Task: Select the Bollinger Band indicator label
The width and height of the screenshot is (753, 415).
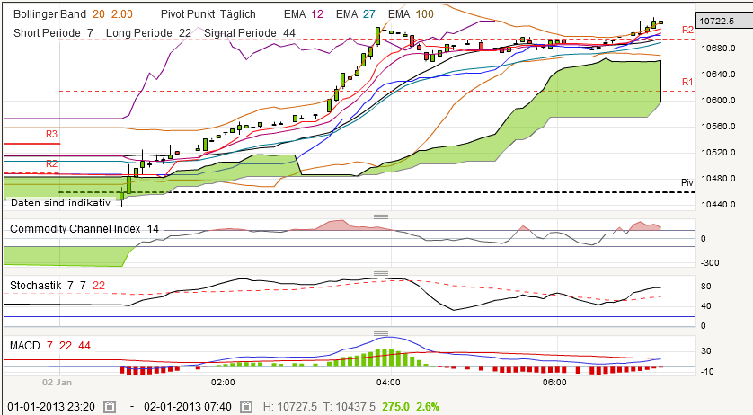Action: [x=49, y=14]
